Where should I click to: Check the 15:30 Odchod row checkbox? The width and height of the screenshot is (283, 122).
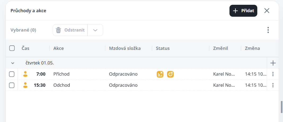12,85
